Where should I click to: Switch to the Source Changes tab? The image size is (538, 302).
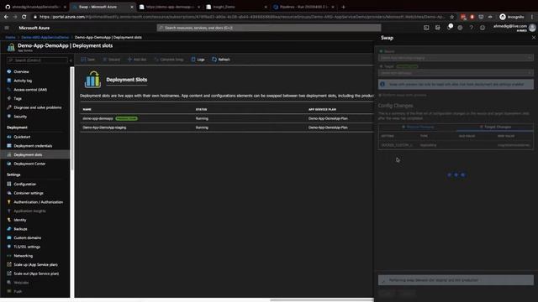(418, 127)
